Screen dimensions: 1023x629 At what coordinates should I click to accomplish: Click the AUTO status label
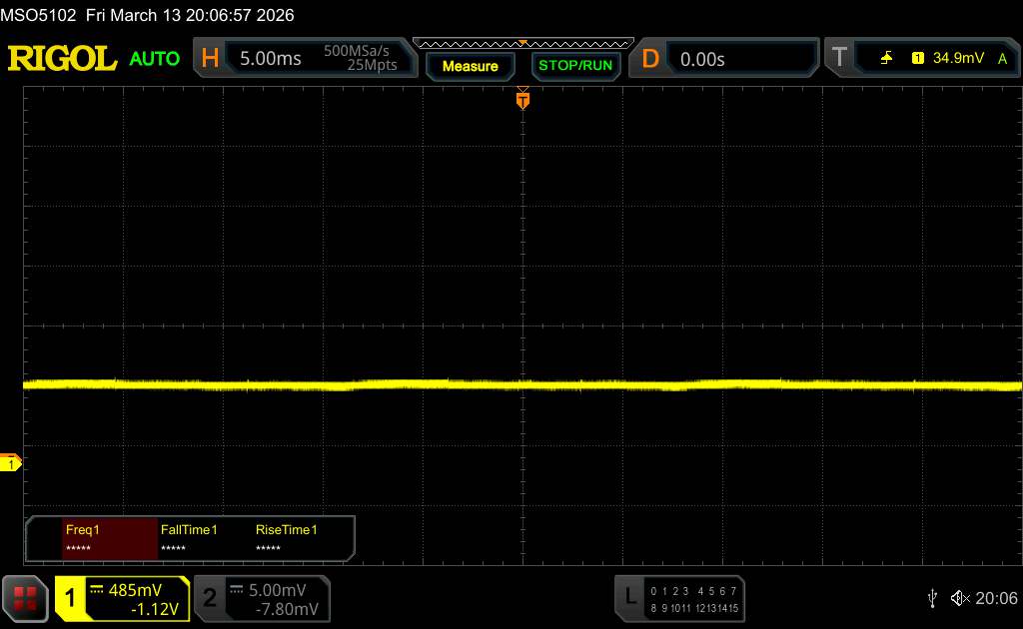[x=155, y=59]
